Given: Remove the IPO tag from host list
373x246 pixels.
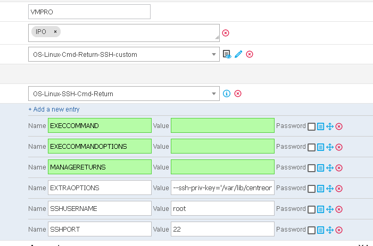Looking at the screenshot, I should [x=55, y=31].
